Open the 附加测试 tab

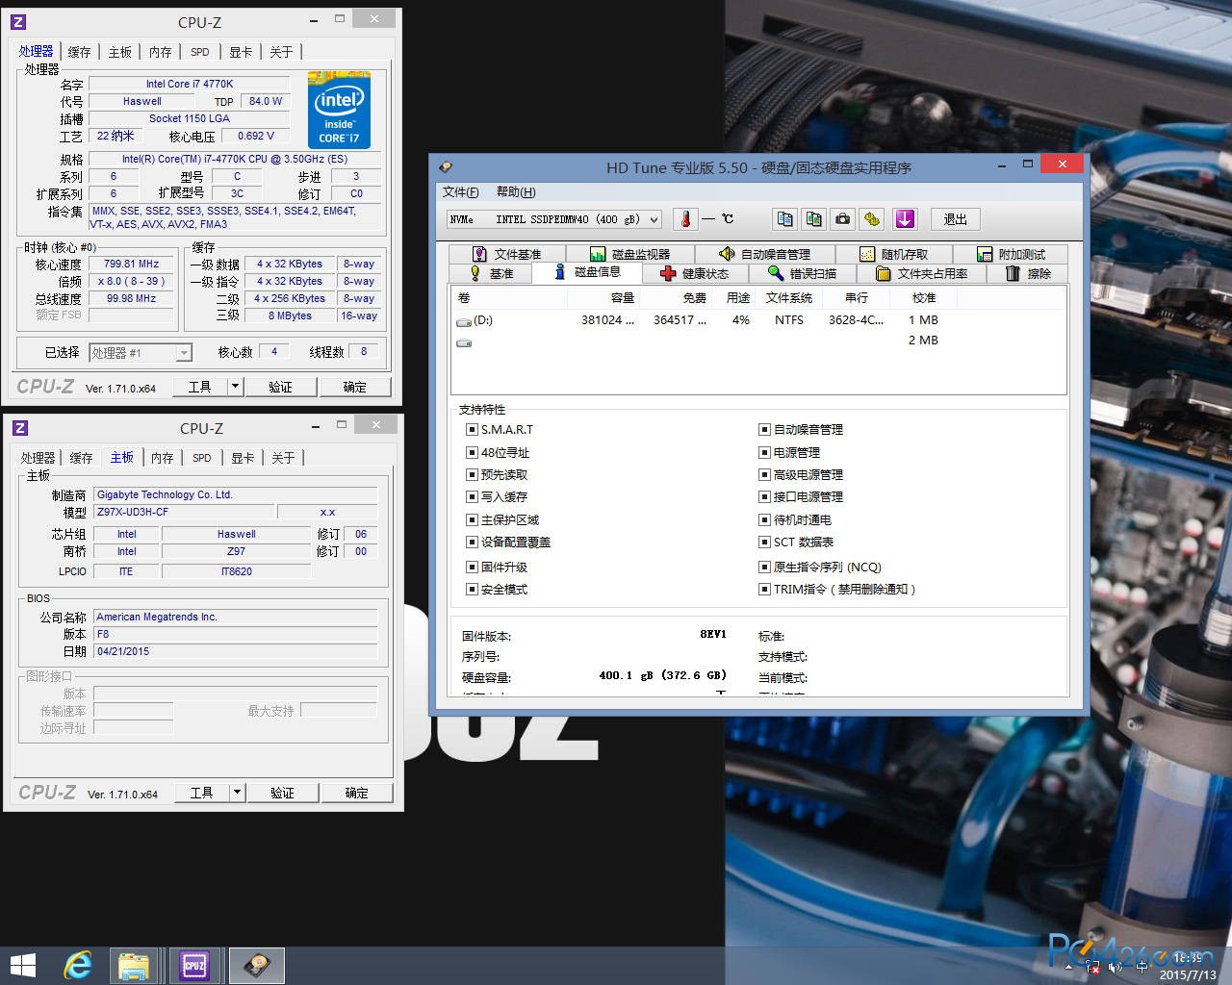(1011, 254)
